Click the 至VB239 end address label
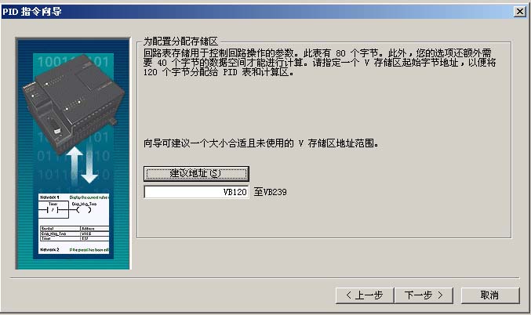Viewport: 531px width, 315px height. tap(271, 192)
